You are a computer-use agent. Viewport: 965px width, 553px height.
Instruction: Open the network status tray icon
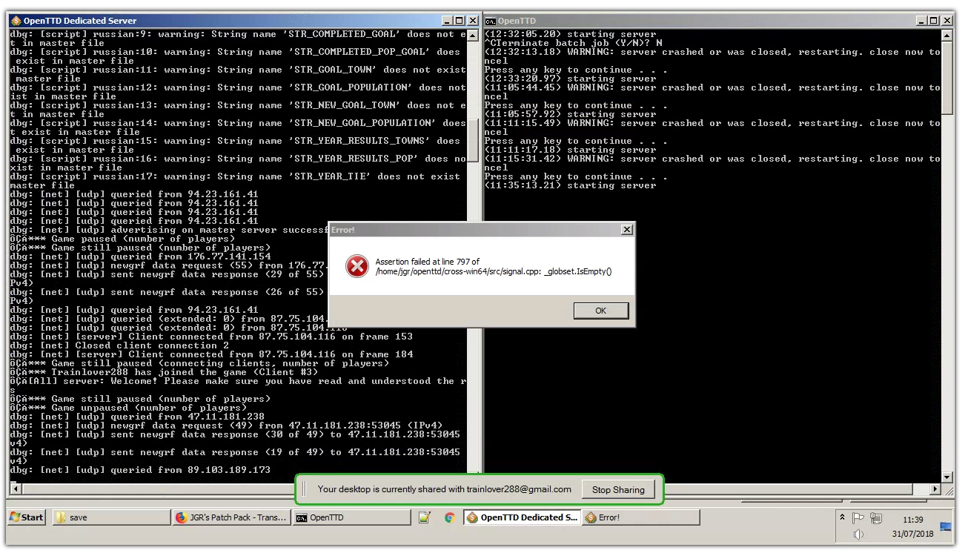[x=876, y=518]
